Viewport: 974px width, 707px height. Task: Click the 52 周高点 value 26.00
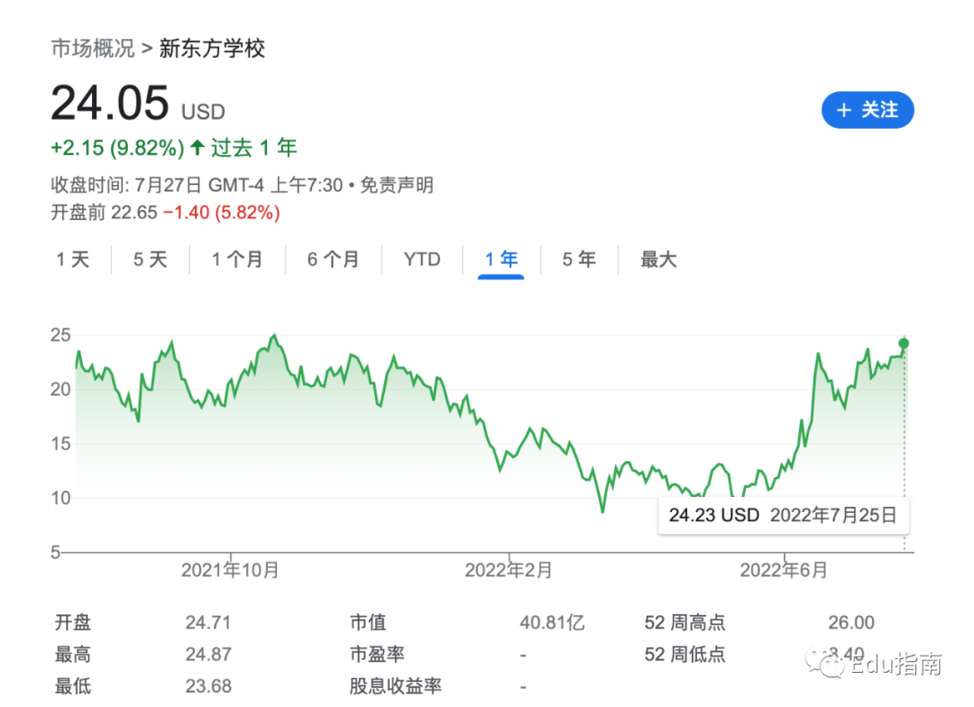point(851,622)
